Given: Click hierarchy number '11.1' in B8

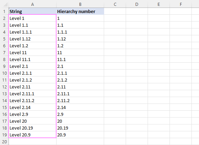Looking at the screenshot, I should point(80,59).
